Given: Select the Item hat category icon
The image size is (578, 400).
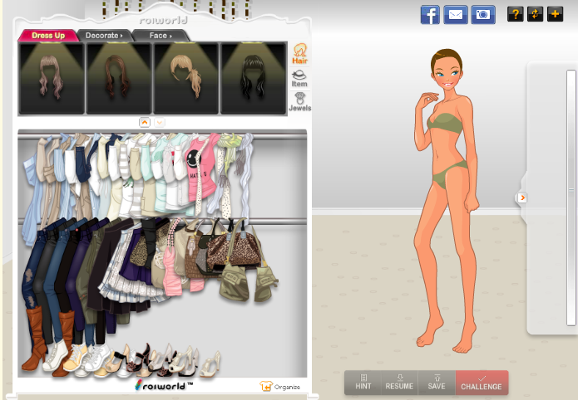Looking at the screenshot, I should click(x=299, y=79).
